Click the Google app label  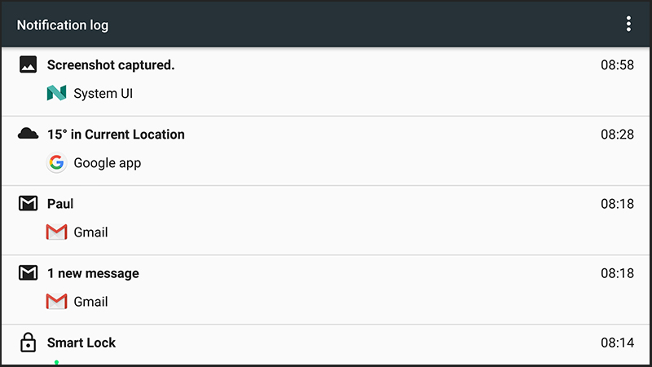(x=108, y=163)
